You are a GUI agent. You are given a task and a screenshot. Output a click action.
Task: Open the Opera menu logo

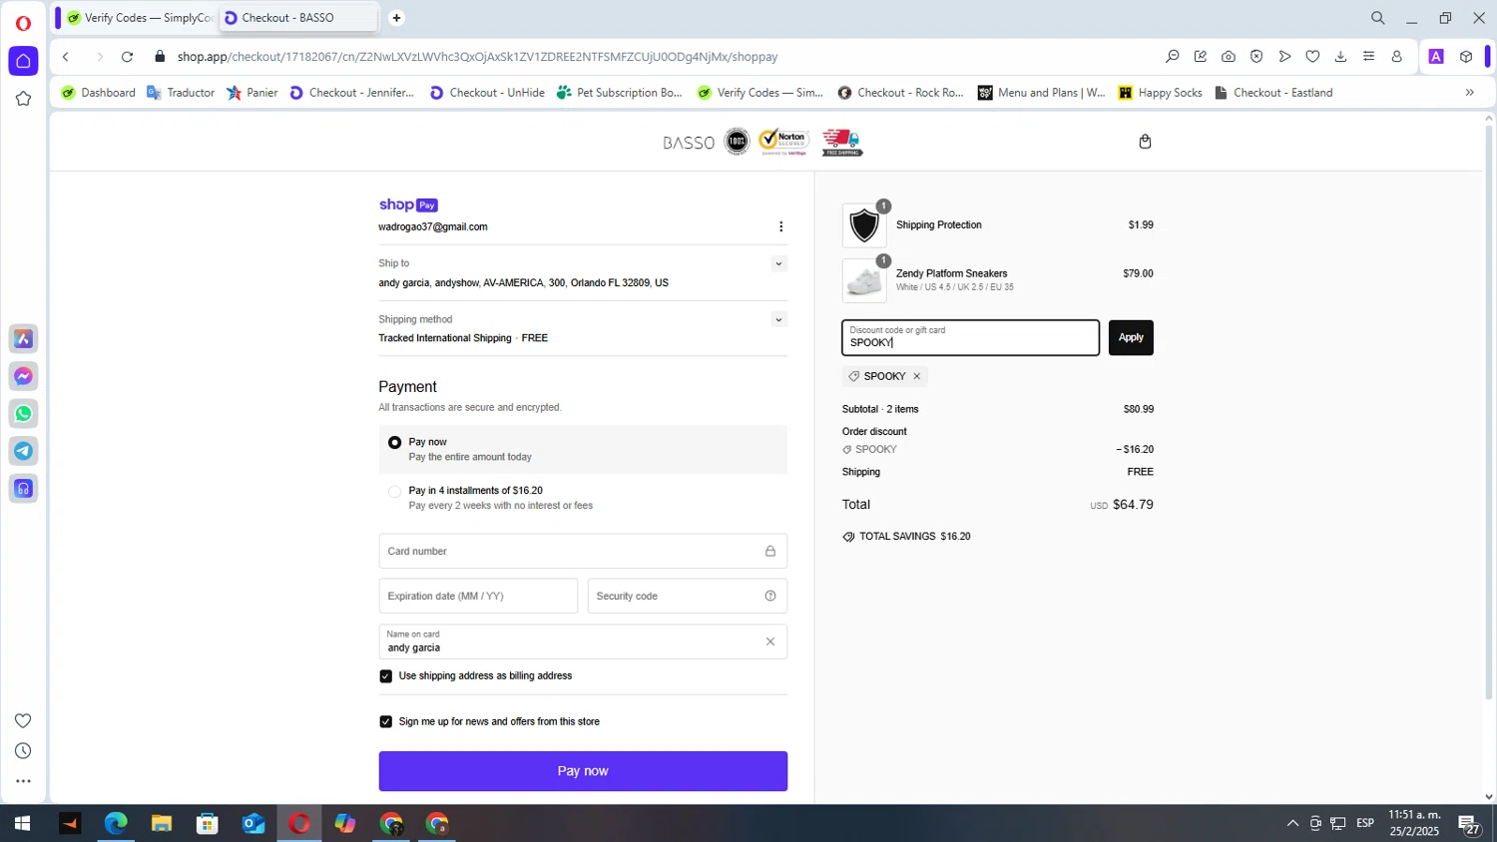[x=23, y=23]
